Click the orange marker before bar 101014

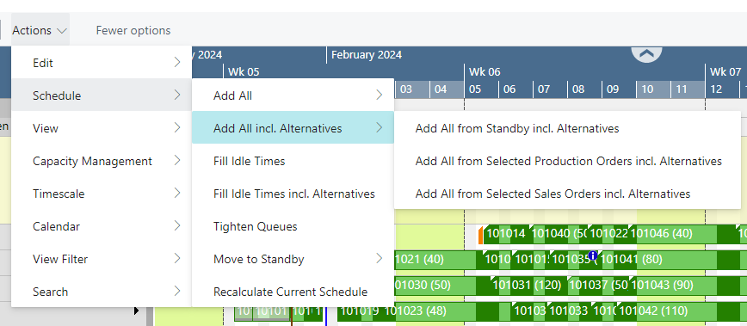[x=480, y=235]
